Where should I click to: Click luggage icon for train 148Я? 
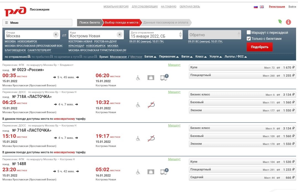click(x=151, y=172)
